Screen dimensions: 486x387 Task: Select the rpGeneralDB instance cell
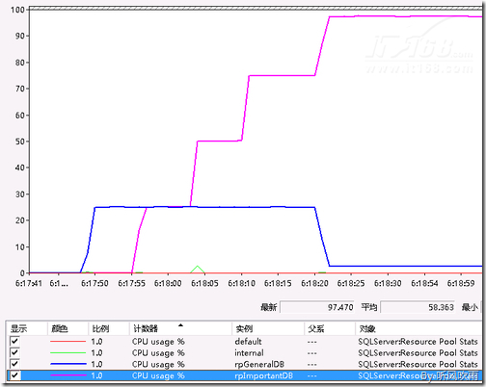pos(259,364)
